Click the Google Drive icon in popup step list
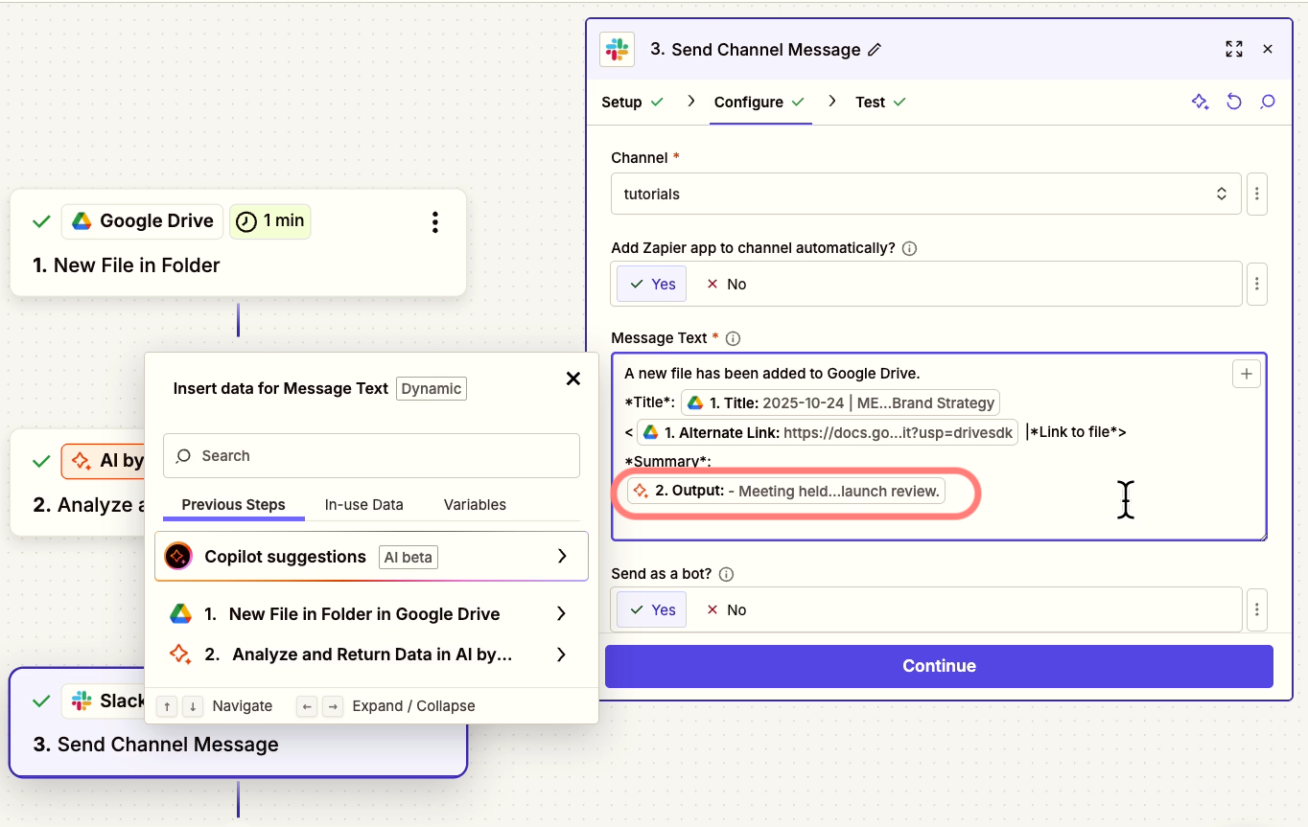Viewport: 1308px width, 827px height. coord(180,614)
